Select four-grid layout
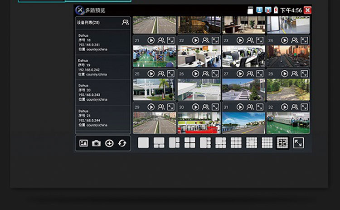Screen dimensions: 340x210 pyautogui.click(x=190, y=143)
